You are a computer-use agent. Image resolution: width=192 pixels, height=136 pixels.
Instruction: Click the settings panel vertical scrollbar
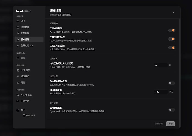(180, 73)
